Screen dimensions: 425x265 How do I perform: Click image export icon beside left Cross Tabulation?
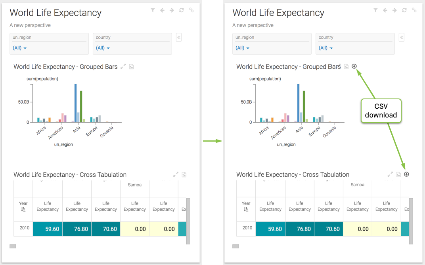[x=184, y=174]
